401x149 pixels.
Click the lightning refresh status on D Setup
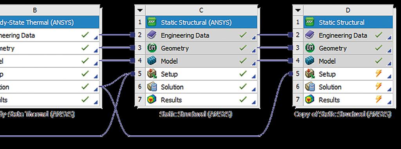(x=379, y=74)
